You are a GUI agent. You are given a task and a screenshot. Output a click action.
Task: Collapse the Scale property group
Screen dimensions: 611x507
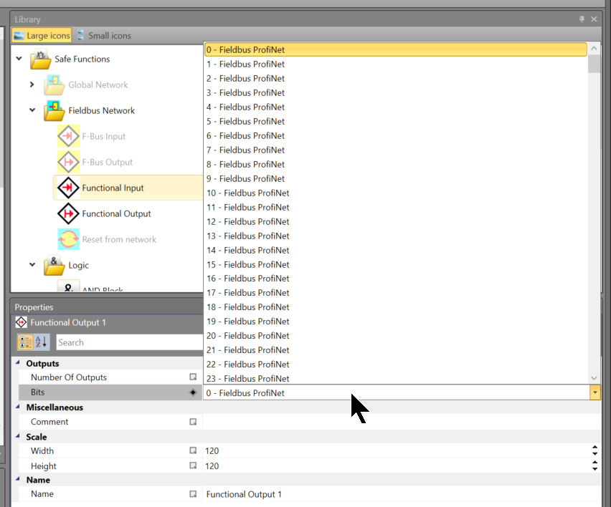coord(17,436)
